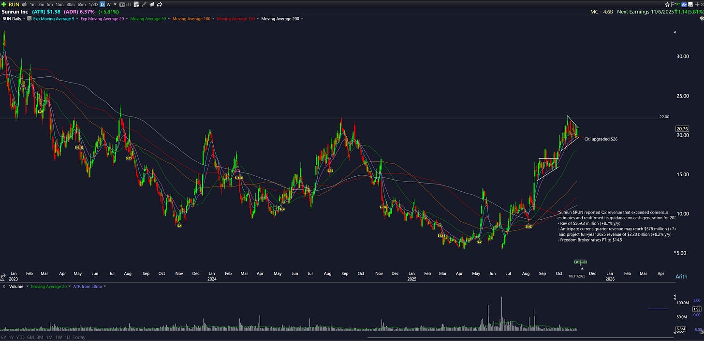The height and width of the screenshot is (341, 704).
Task: Click the left-pointing scale arrow near top right
Action: [675, 32]
